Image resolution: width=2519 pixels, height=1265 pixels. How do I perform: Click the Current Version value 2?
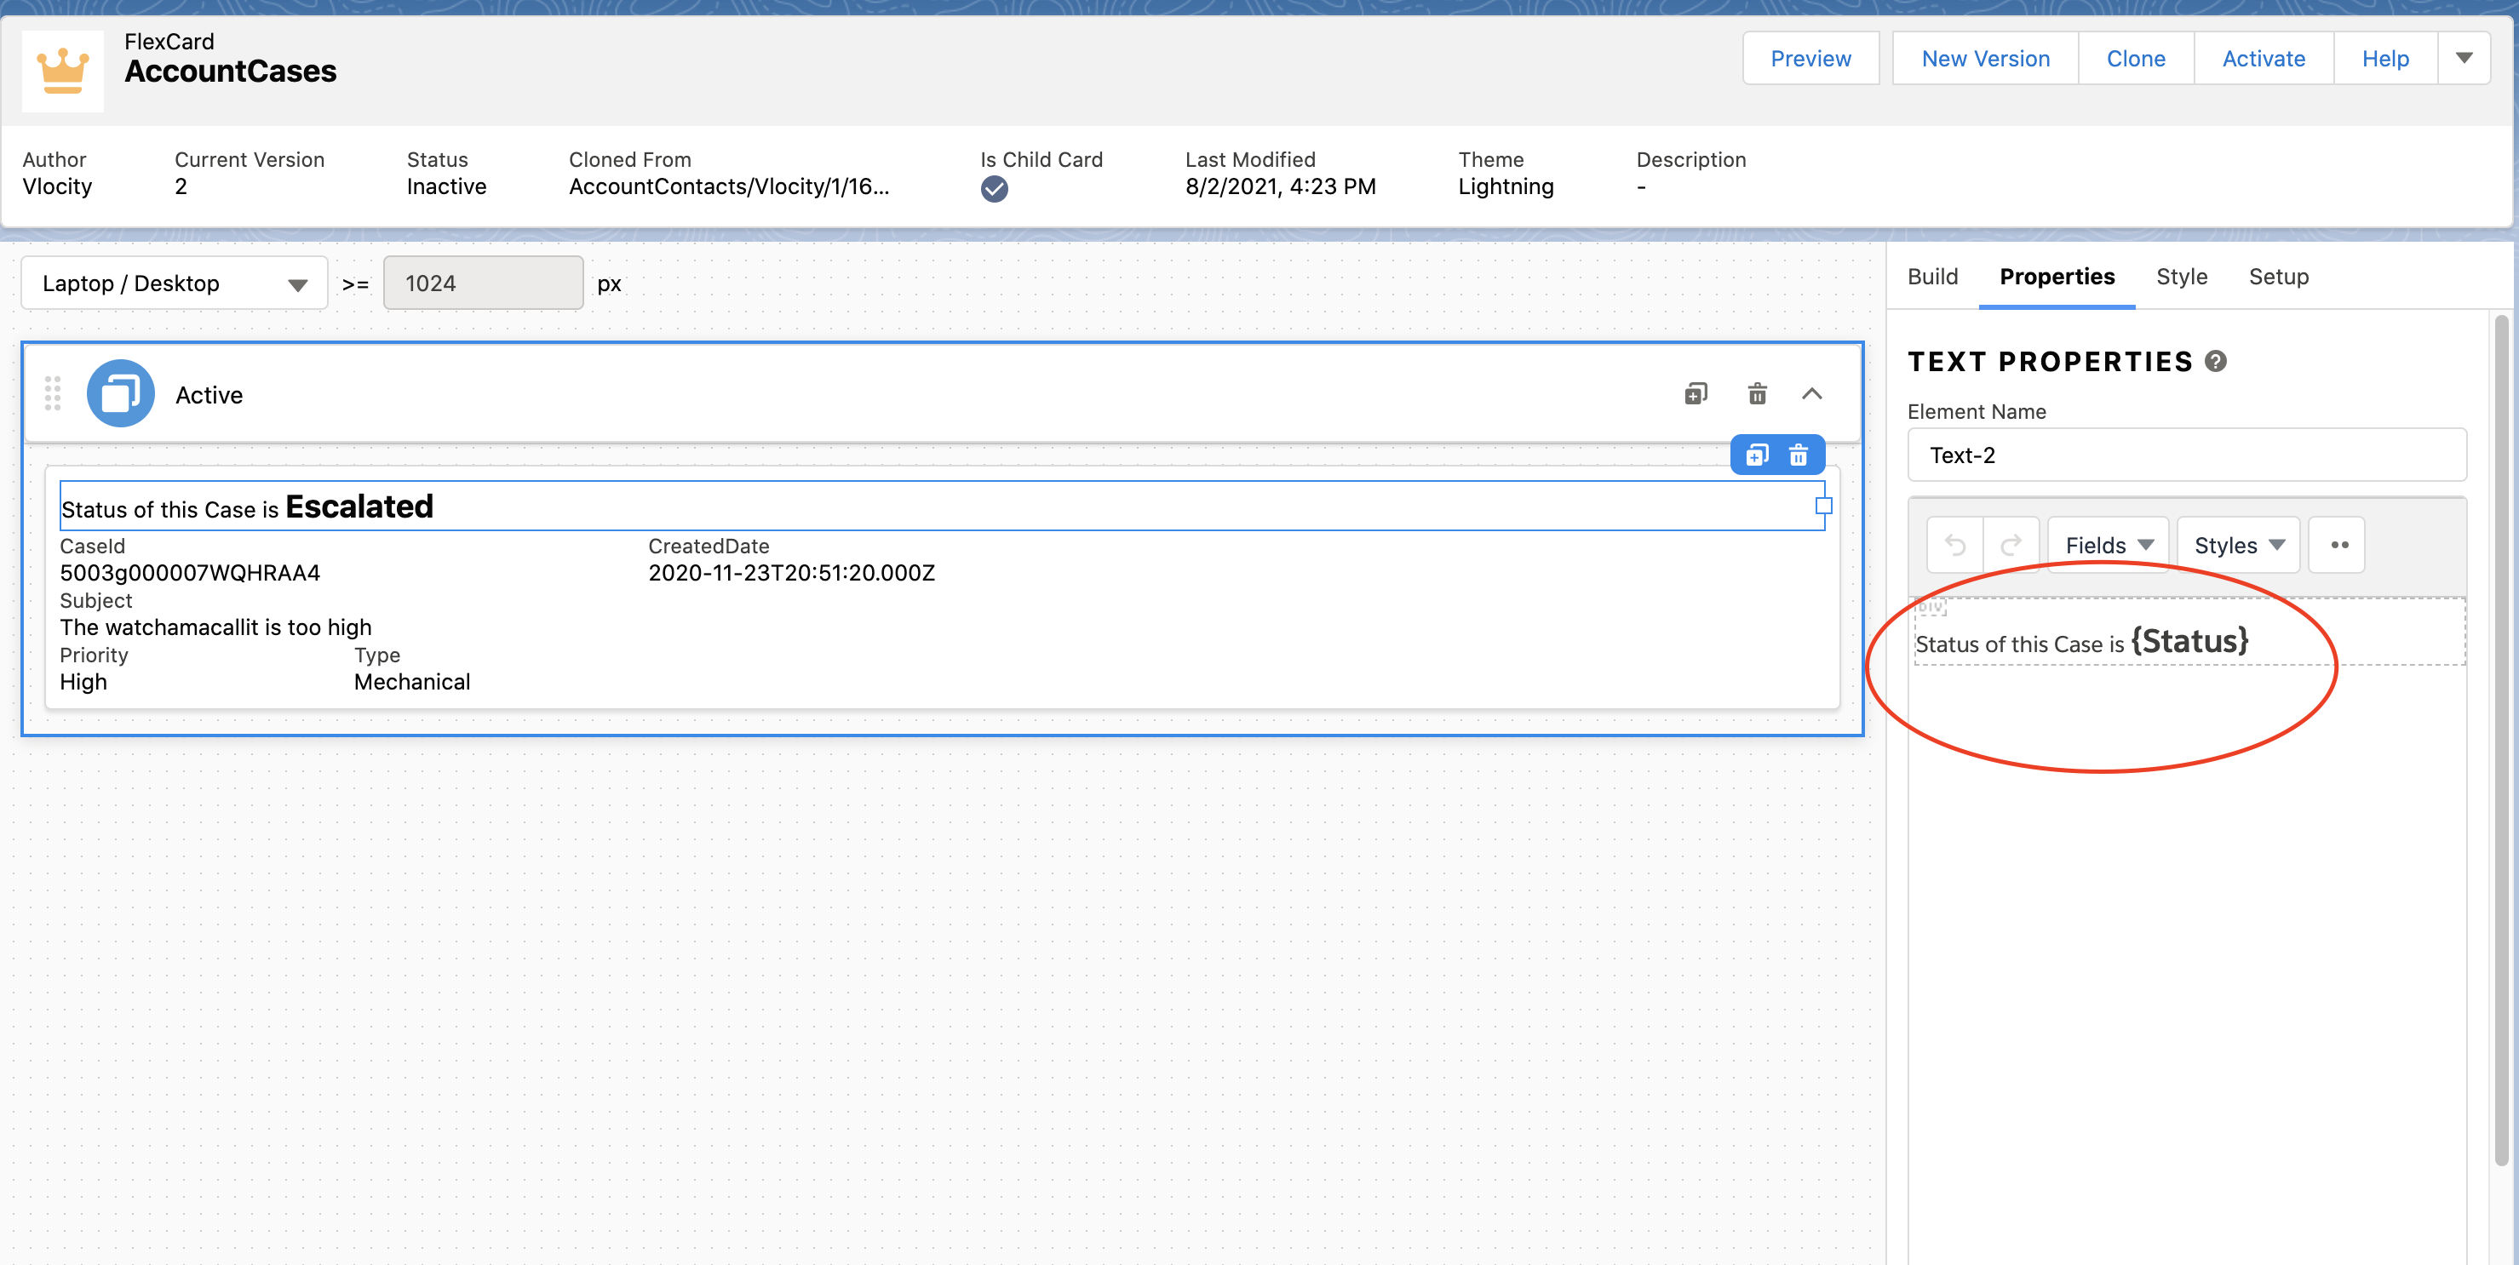(180, 186)
